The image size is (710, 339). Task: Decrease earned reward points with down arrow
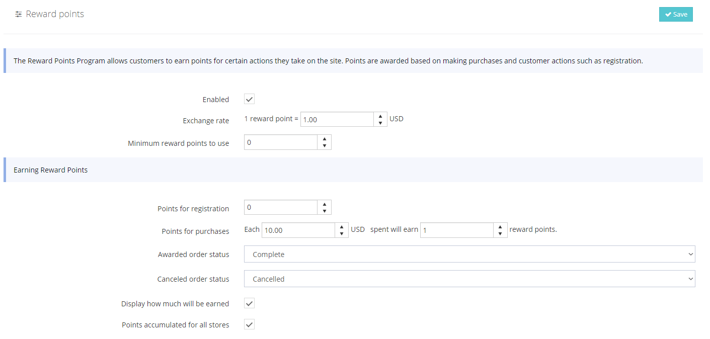[500, 233]
